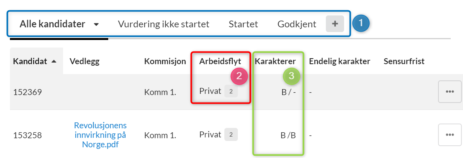Select the candidate 152369 row cell
The width and height of the screenshot is (463, 158).
(27, 92)
